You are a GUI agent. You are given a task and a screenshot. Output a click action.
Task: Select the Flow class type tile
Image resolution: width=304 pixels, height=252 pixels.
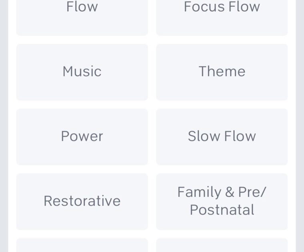(82, 16)
